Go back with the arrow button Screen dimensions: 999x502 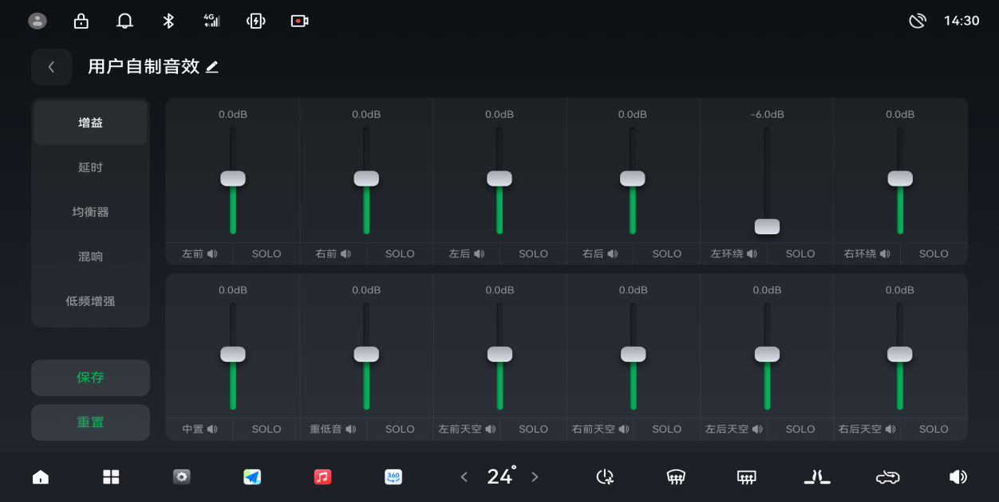tap(51, 67)
